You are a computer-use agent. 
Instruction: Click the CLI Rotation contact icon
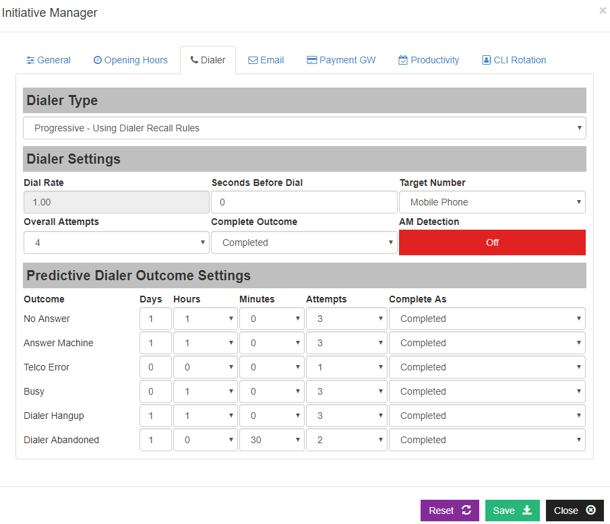(487, 60)
